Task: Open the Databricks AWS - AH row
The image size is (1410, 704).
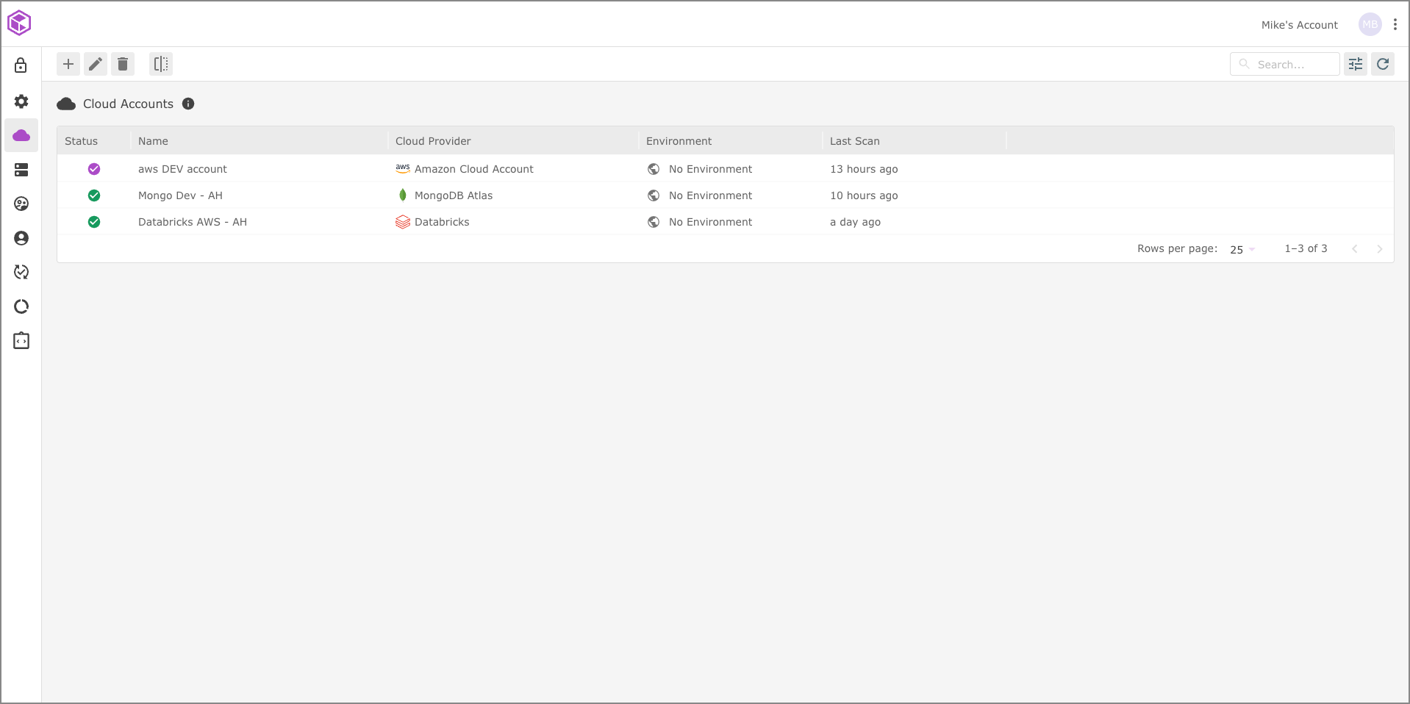Action: (x=193, y=222)
